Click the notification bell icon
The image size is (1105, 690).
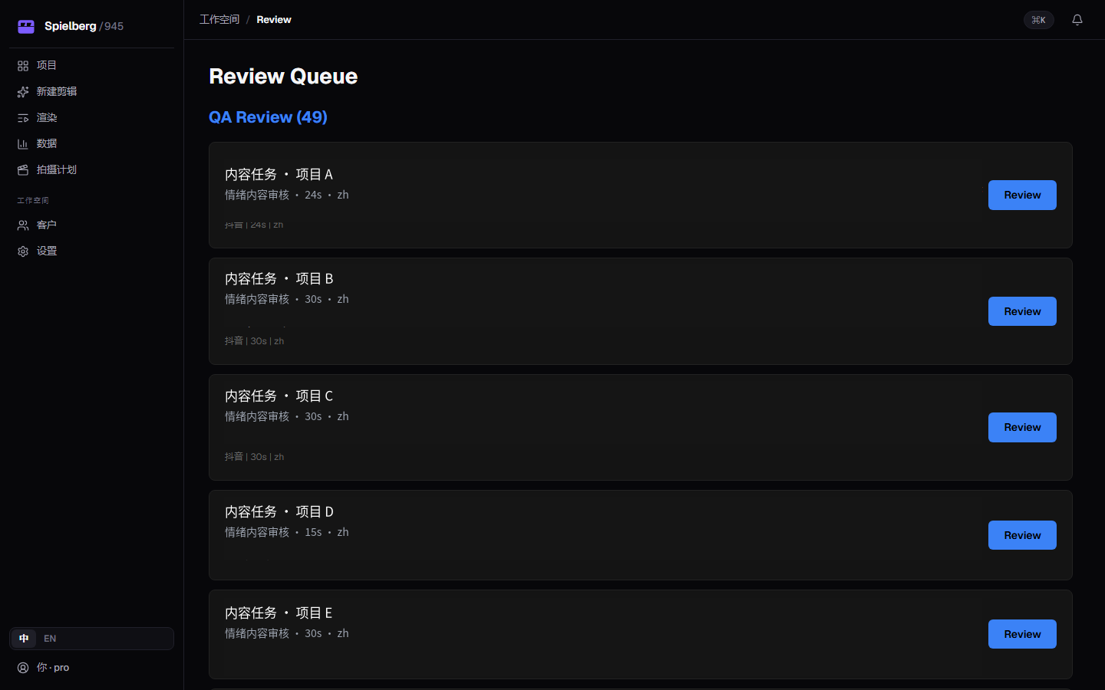click(1077, 20)
